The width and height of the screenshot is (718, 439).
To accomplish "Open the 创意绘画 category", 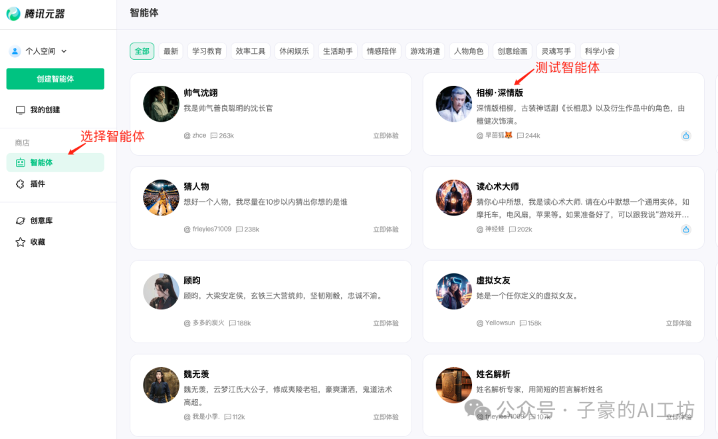I will 512,51.
